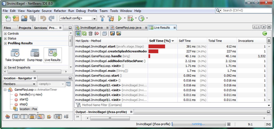Image resolution: width=274 pixels, height=129 pixels.
Task: Switch to the Projects tab
Action: [25, 28]
